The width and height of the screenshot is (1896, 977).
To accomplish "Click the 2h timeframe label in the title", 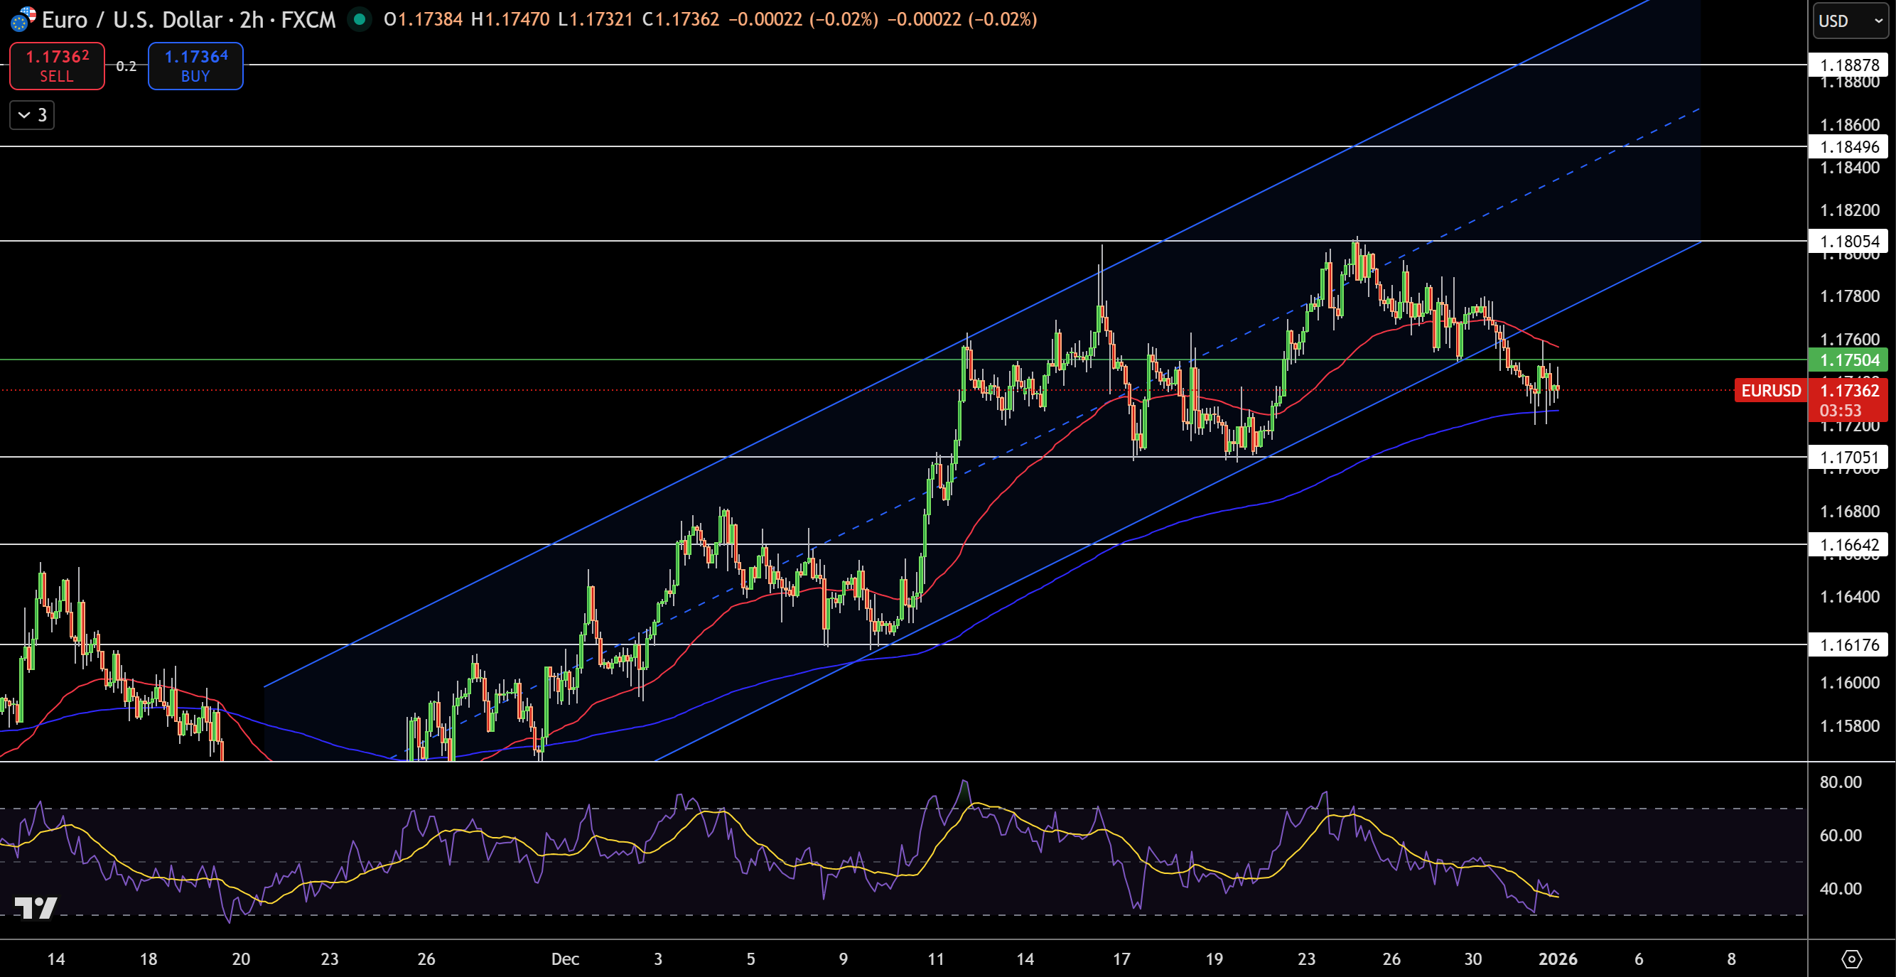I will 251,19.
